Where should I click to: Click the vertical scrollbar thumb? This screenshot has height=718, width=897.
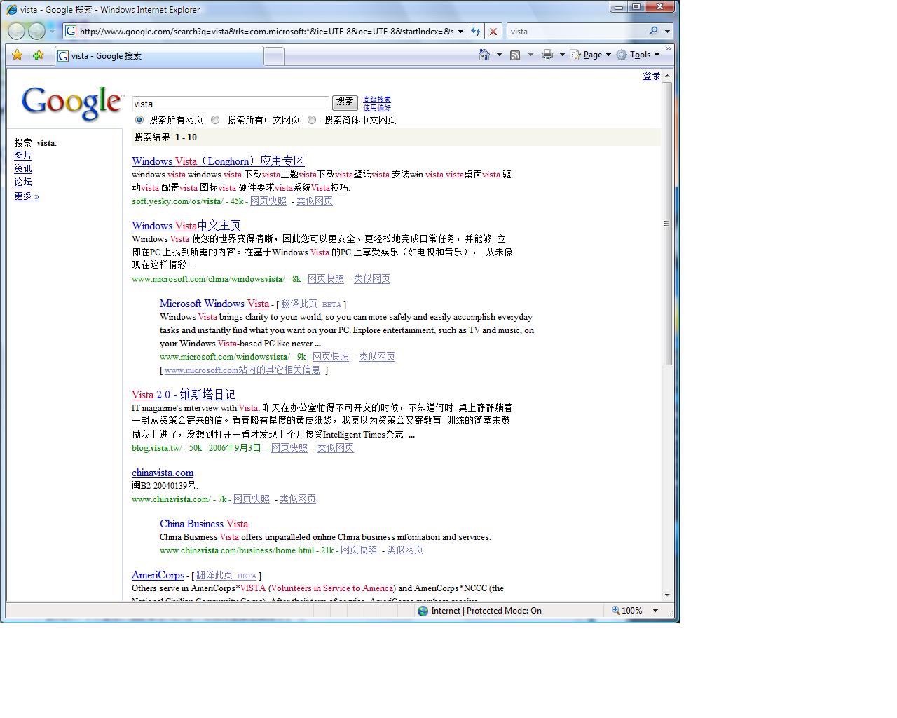coord(666,223)
